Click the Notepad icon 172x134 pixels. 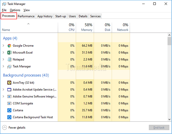[9, 60]
